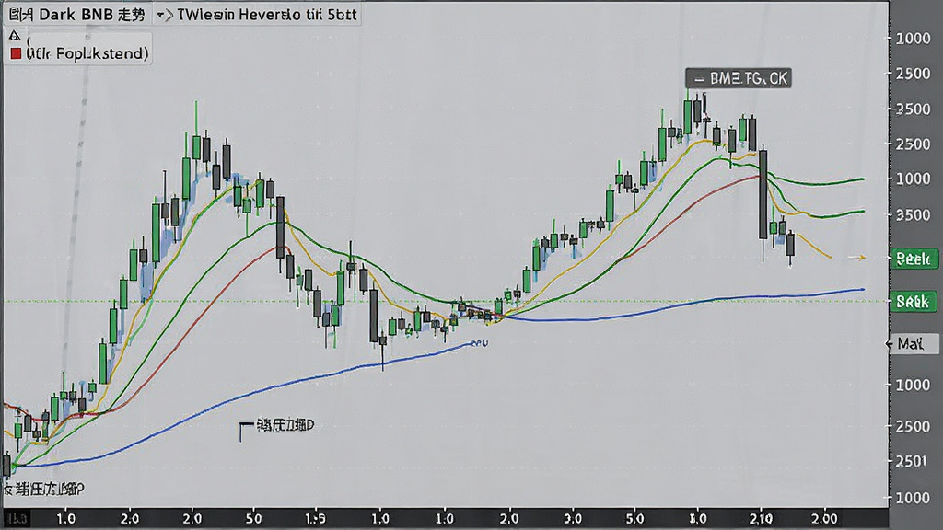Click the green price tag beside the yellow arrow
This screenshot has width=943, height=530.
914,259
